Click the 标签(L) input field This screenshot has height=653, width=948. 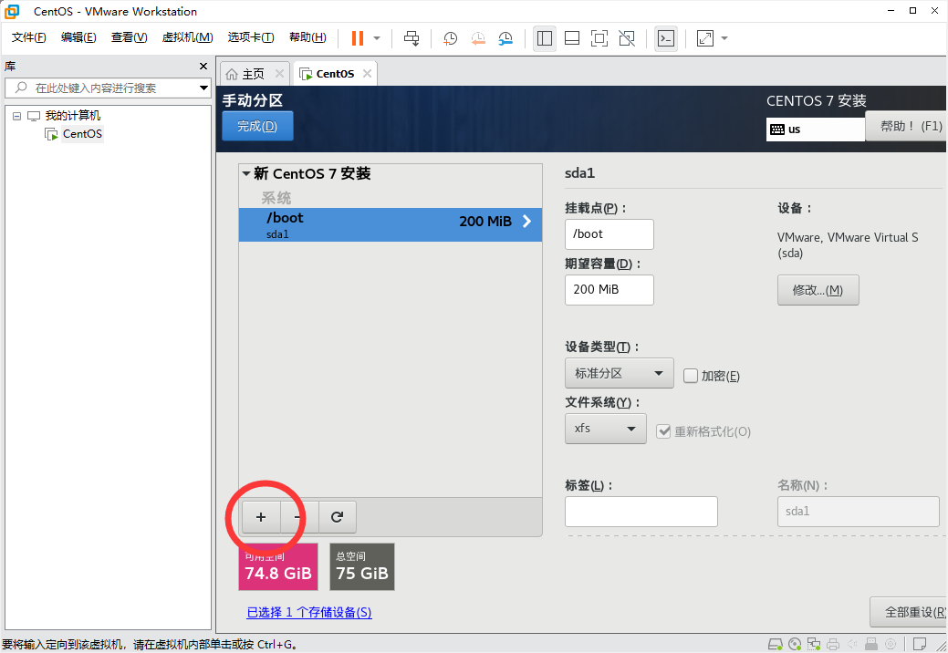pos(641,512)
